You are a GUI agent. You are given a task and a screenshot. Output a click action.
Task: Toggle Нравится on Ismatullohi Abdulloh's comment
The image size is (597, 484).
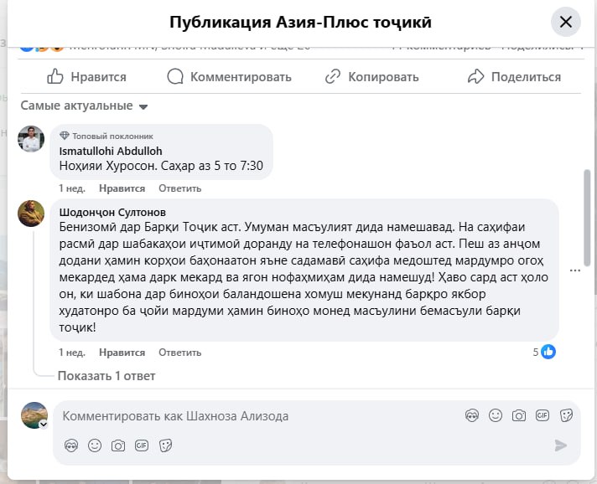tap(122, 188)
